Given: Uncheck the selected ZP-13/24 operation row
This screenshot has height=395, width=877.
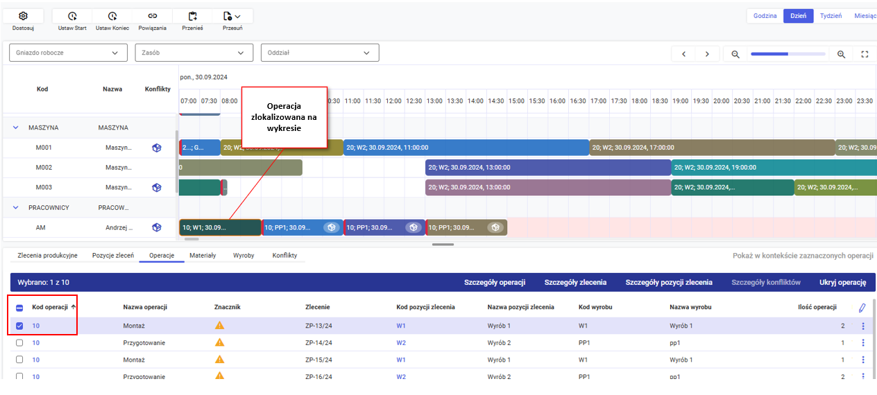Looking at the screenshot, I should point(19,326).
